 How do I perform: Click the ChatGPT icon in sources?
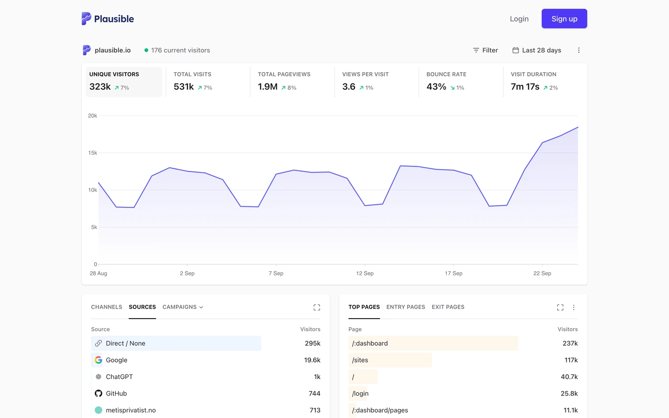(98, 376)
